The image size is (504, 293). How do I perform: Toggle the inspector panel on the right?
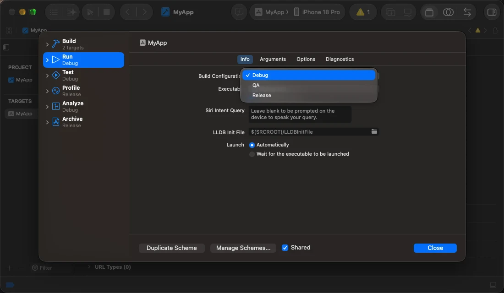[x=492, y=12]
